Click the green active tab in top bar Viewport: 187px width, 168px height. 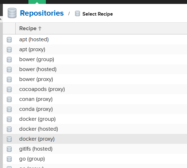point(37,2)
